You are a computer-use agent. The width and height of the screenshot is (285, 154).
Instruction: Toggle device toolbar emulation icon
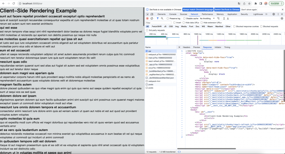coord(152,14)
